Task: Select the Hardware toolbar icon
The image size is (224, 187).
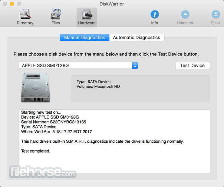Action: (87, 17)
